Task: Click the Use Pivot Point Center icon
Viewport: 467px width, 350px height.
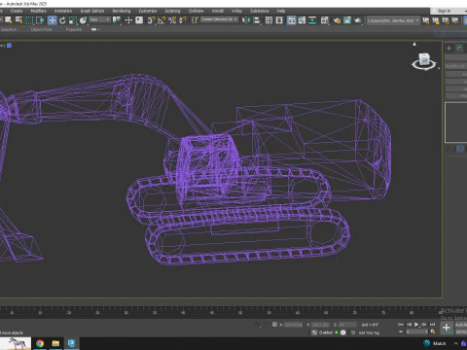Action: tap(116, 20)
